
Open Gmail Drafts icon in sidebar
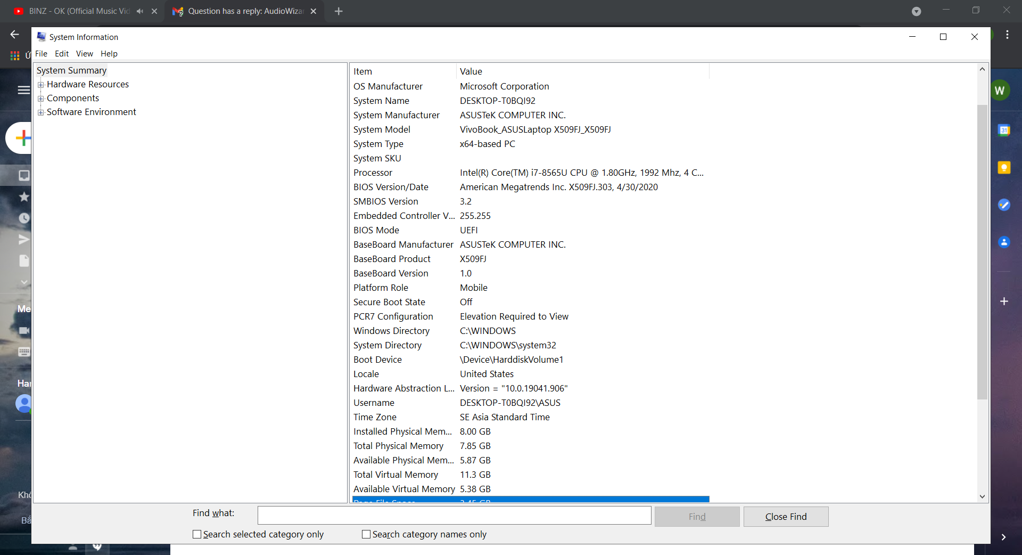coord(24,260)
